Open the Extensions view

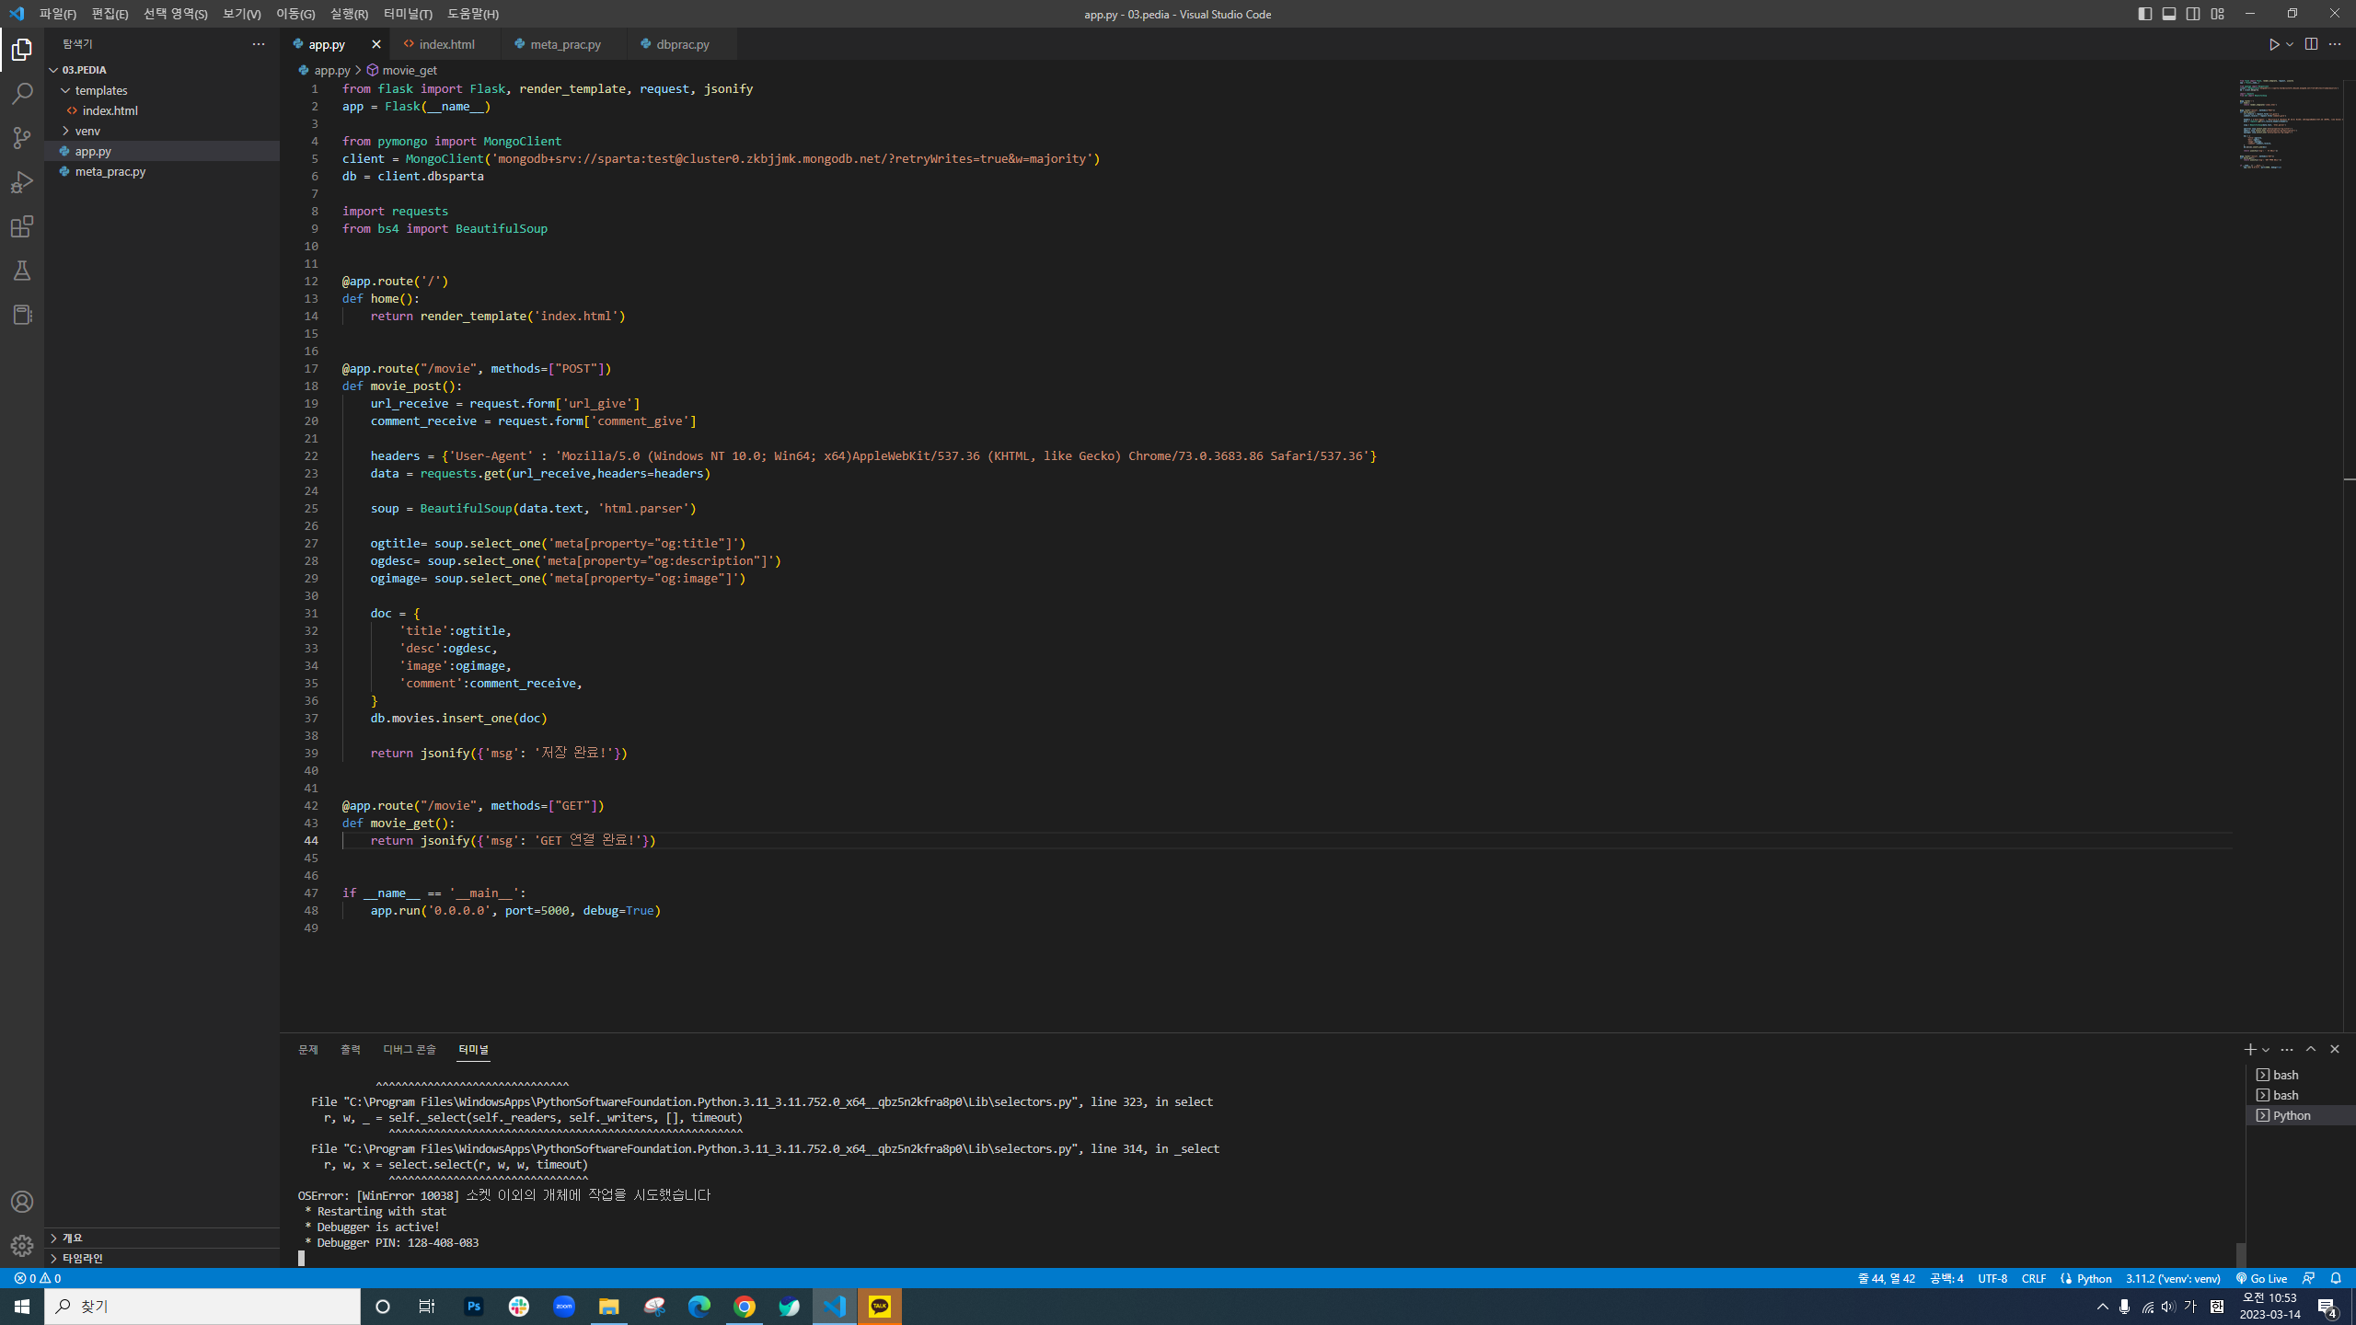click(22, 226)
